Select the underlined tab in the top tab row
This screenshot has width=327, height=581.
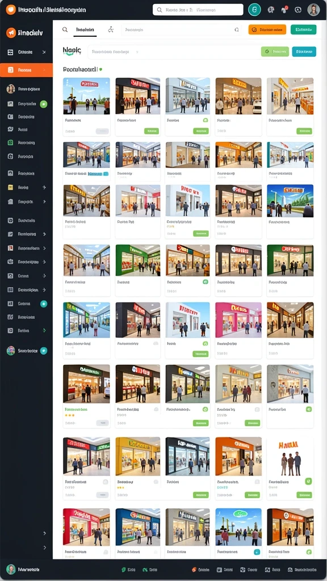click(85, 30)
